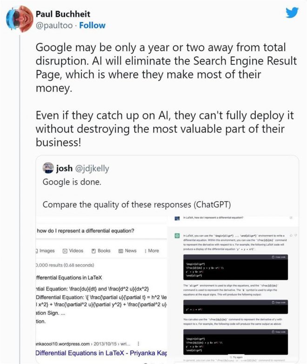This screenshot has height=364, width=307.
Task: Switch to the Images search tab
Action: coord(46,250)
